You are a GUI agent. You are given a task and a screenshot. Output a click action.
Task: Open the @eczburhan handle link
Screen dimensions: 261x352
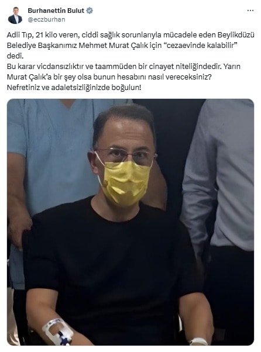point(46,19)
